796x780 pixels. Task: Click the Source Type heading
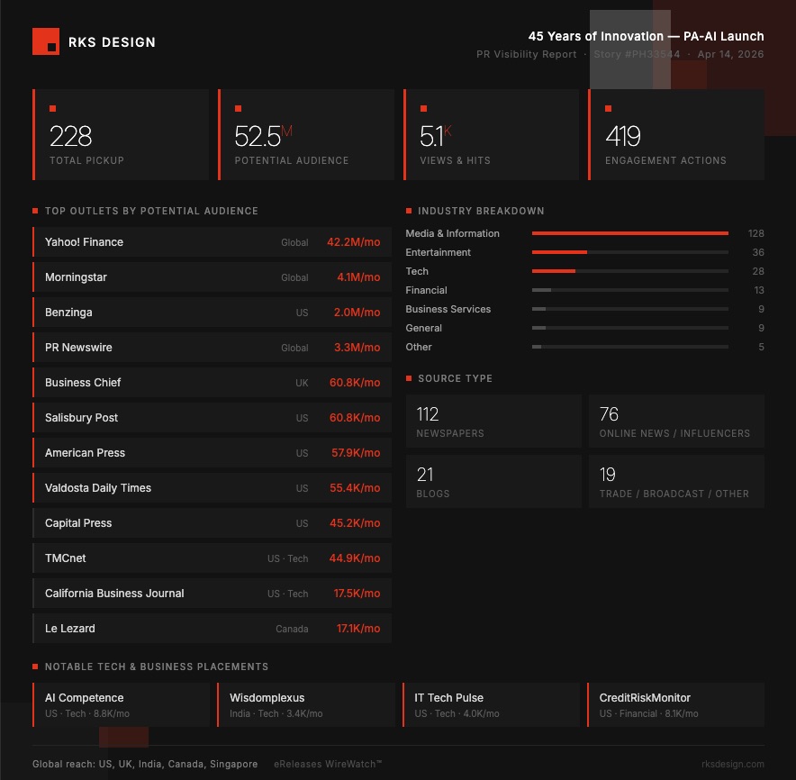[455, 378]
